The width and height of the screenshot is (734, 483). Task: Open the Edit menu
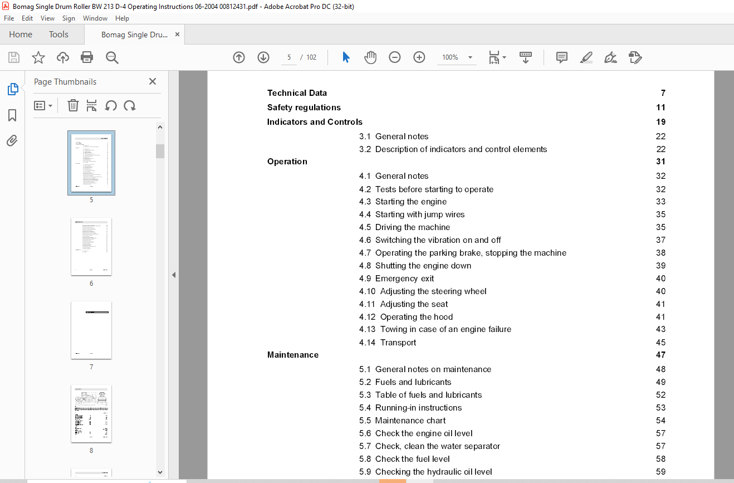coord(27,18)
